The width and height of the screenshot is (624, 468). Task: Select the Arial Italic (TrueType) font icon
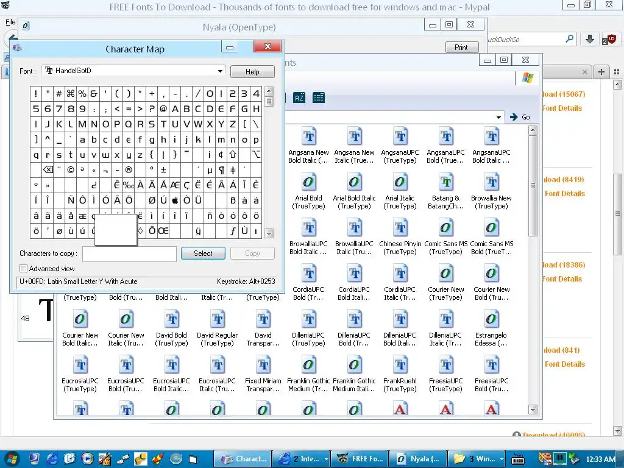400,191
